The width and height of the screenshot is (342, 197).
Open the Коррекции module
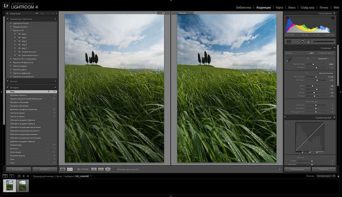[x=263, y=7]
